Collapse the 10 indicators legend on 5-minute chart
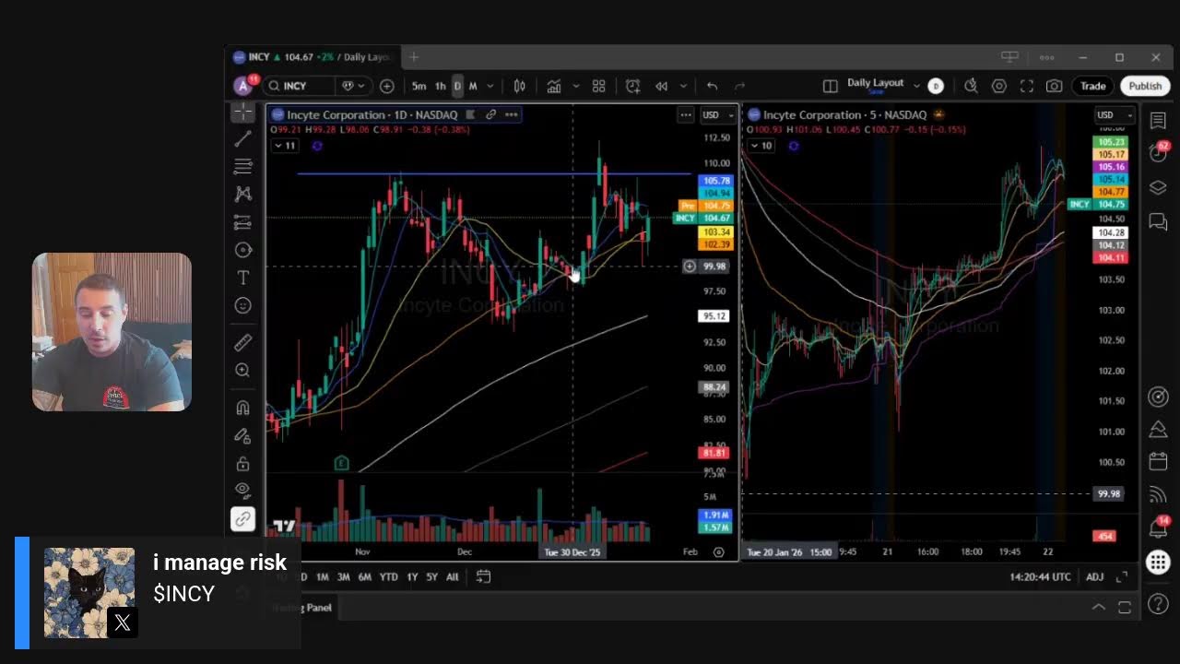The image size is (1180, 664). click(761, 146)
